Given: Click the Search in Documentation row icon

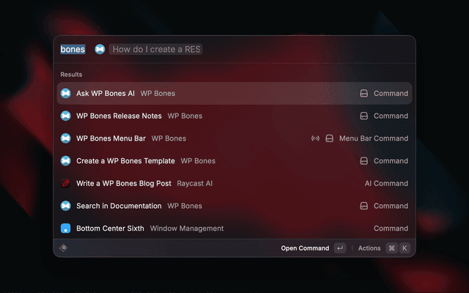Looking at the screenshot, I should pos(65,206).
